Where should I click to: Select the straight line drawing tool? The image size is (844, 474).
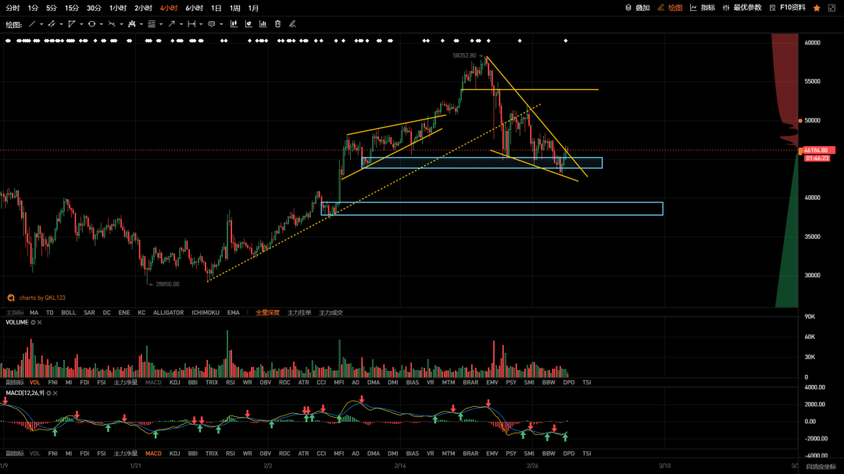(32, 24)
